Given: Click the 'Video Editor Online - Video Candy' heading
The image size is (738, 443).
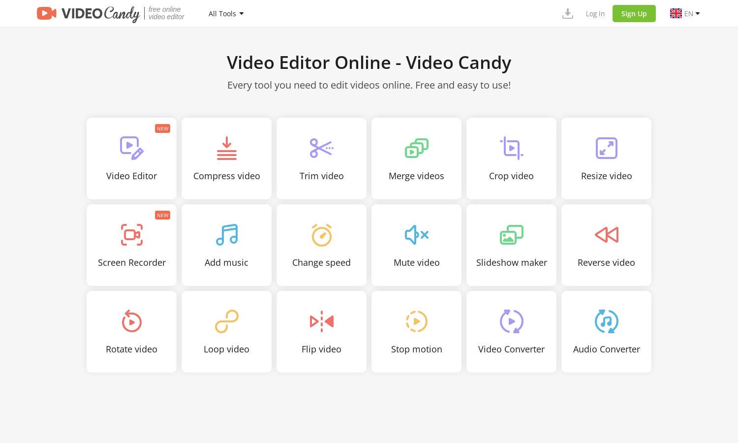Looking at the screenshot, I should pyautogui.click(x=369, y=63).
